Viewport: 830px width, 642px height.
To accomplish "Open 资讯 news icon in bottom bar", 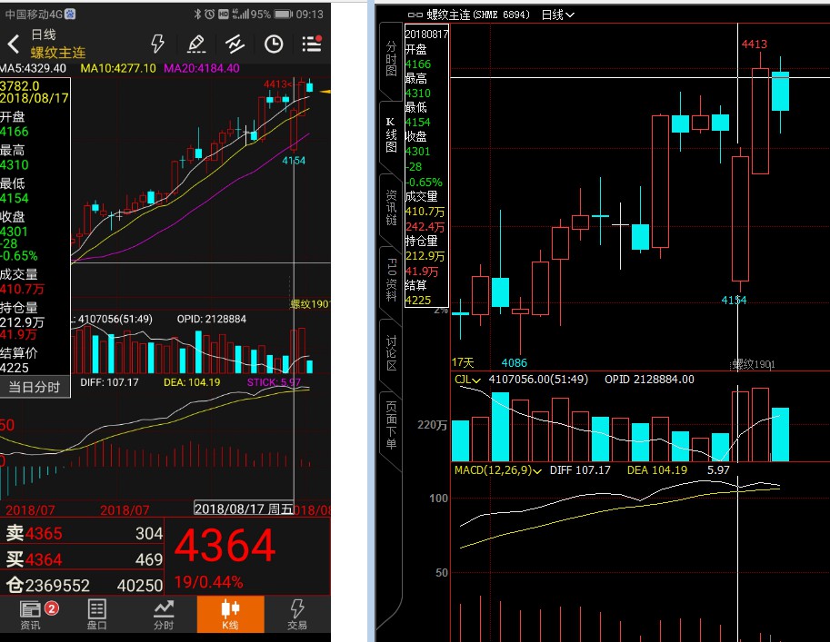I will click(31, 614).
